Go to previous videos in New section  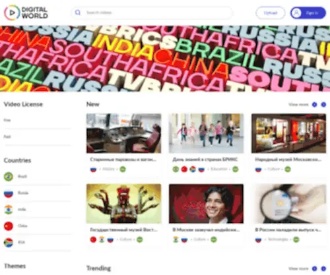click(x=315, y=105)
